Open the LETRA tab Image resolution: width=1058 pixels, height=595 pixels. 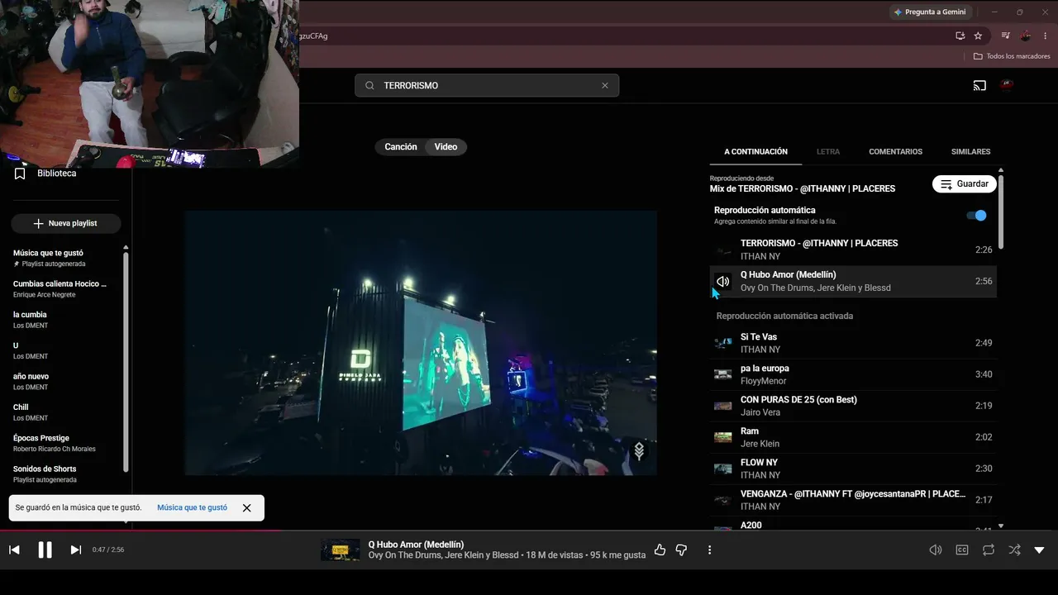(828, 152)
